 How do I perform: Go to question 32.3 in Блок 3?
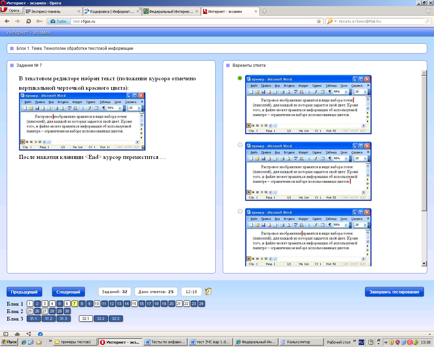point(116,319)
